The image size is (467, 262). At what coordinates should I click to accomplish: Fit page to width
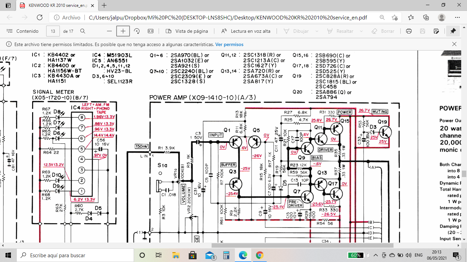click(150, 31)
